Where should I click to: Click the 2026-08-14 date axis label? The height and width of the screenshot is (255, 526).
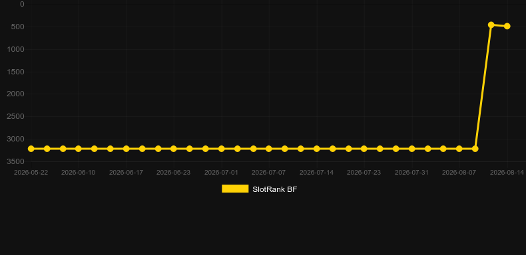coord(507,173)
